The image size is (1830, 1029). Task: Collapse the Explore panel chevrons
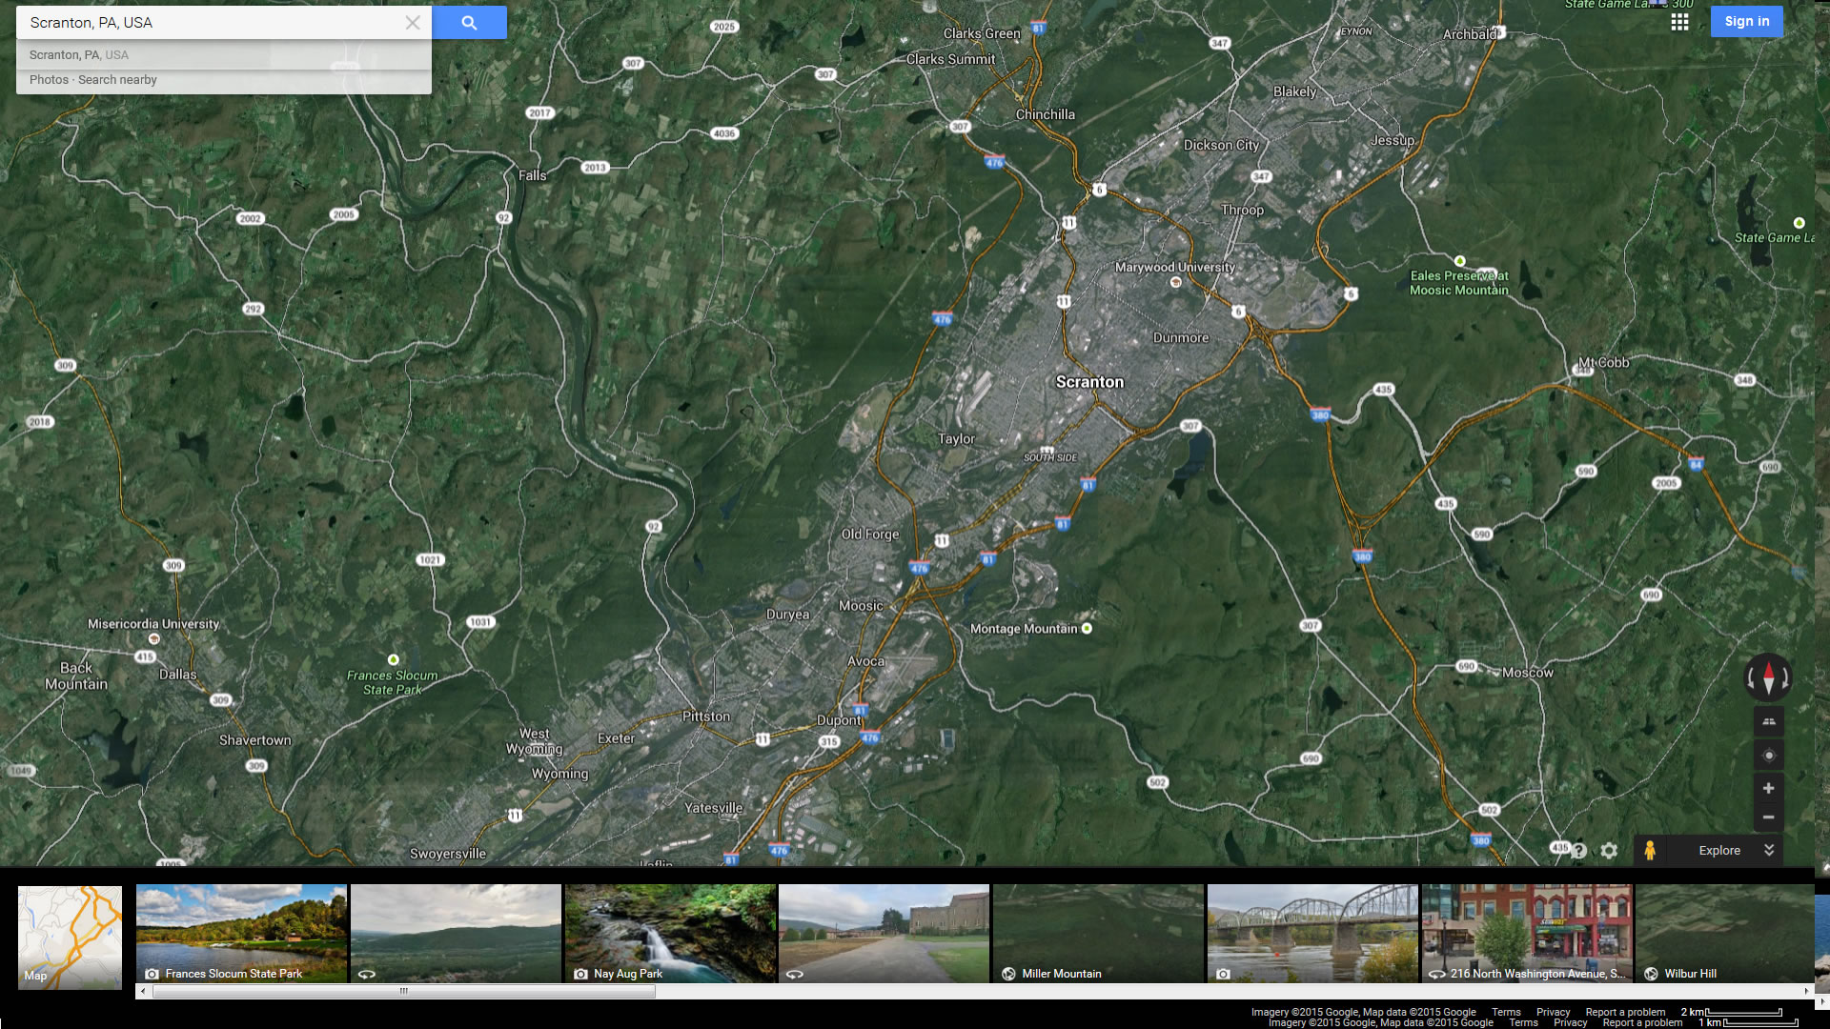tap(1769, 851)
